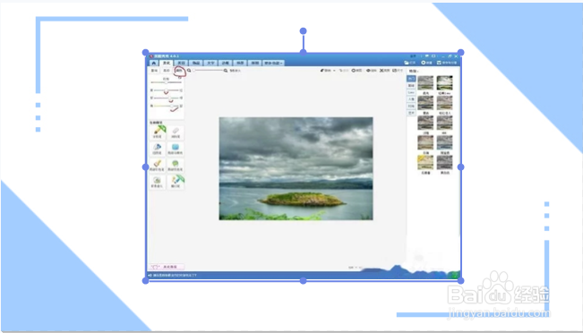
Task: Select the 人像 portrait effects category
Action: [411, 99]
